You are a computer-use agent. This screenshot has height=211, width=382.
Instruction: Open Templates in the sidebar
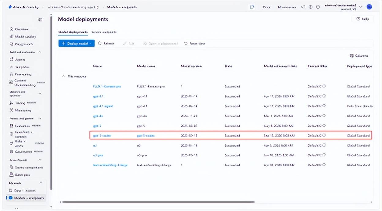tap(20, 67)
